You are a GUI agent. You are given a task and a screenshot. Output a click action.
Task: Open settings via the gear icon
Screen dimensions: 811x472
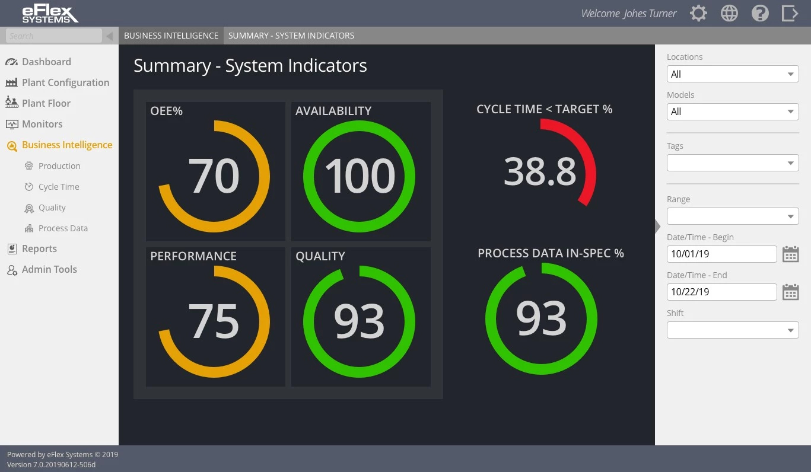698,14
